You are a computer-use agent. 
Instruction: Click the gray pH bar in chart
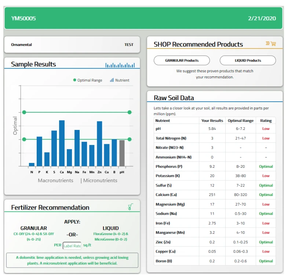pyautogui.click(x=122, y=153)
